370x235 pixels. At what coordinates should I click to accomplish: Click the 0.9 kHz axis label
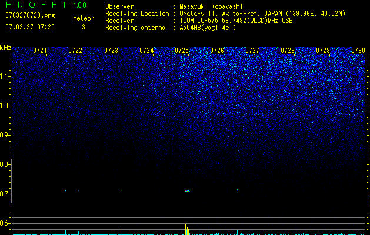click(5, 135)
